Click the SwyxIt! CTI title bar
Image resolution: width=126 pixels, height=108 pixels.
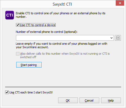click(x=62, y=4)
